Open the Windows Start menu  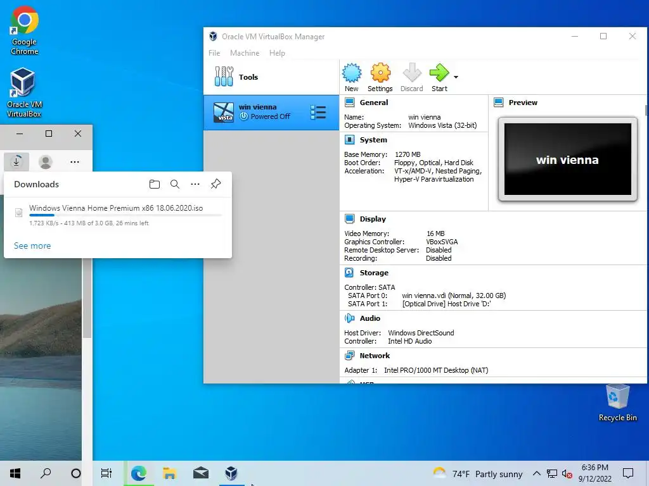[15, 473]
